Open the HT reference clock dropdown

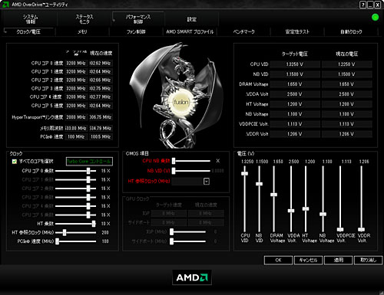pos(207,182)
